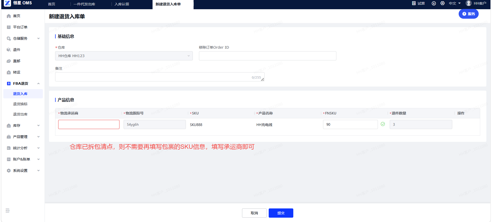Expand the 系统设置 menu chevron
This screenshot has height=222, width=492.
tap(38, 171)
